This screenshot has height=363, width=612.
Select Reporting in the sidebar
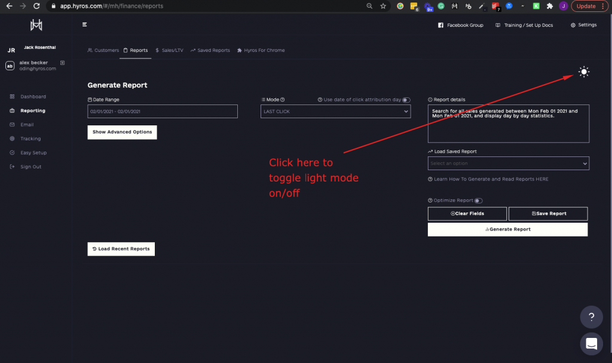(x=33, y=110)
